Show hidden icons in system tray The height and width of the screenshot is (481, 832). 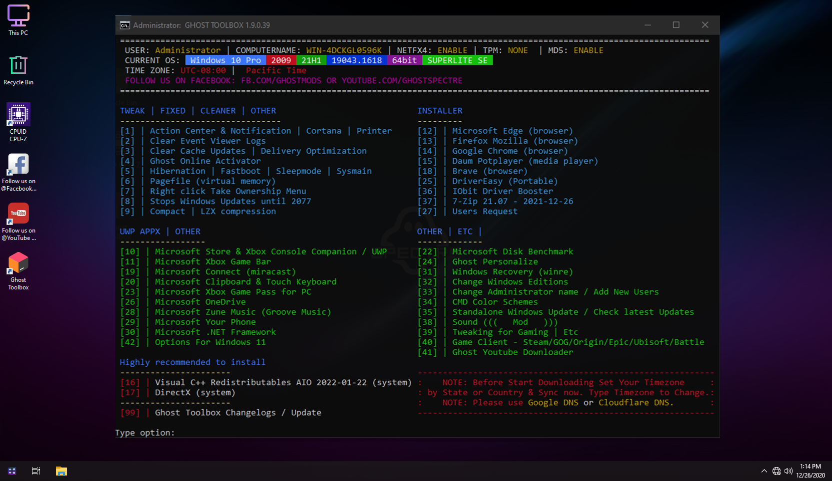[x=764, y=471]
